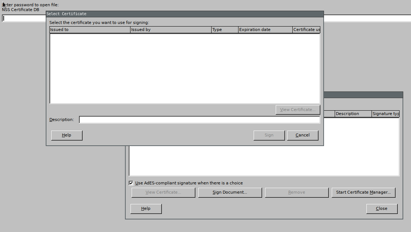Viewport: 411px width, 232px height.
Task: Click the Certificate usage column header
Action: [x=306, y=30]
